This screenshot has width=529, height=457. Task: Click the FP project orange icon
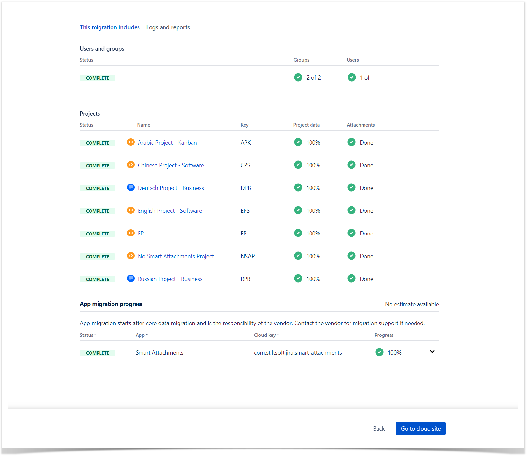click(131, 233)
